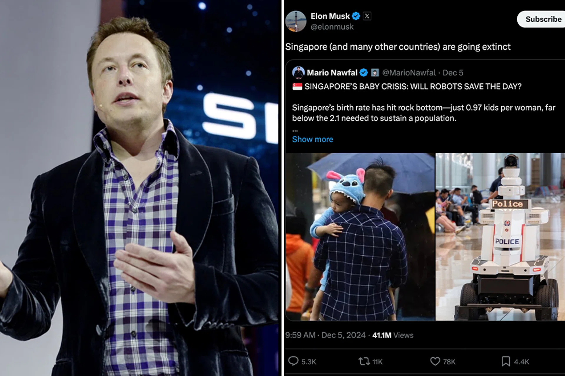565x376 pixels.
Task: Open the baby with umbrella photo
Action: tap(360, 237)
